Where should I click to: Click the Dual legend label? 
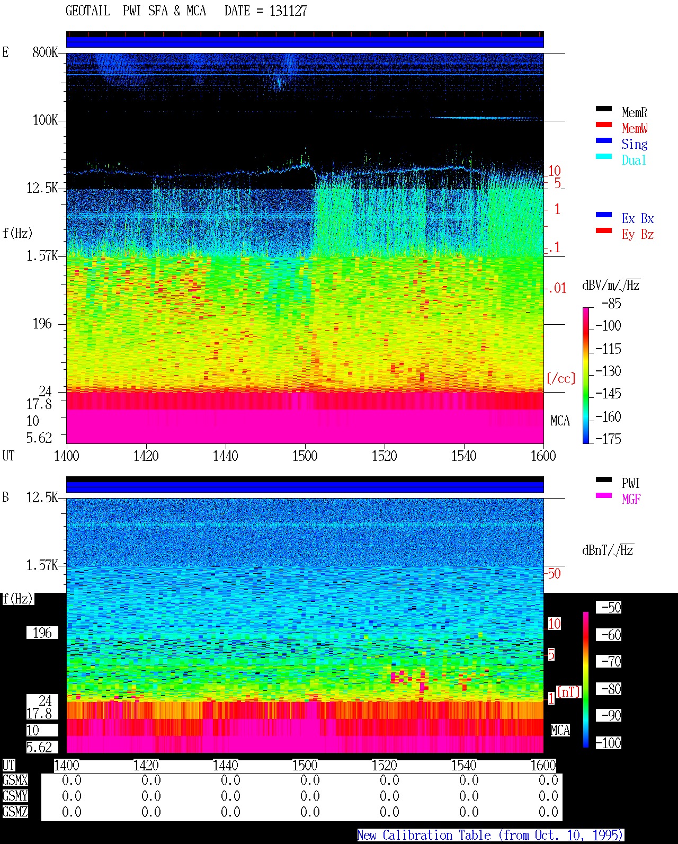pyautogui.click(x=634, y=160)
